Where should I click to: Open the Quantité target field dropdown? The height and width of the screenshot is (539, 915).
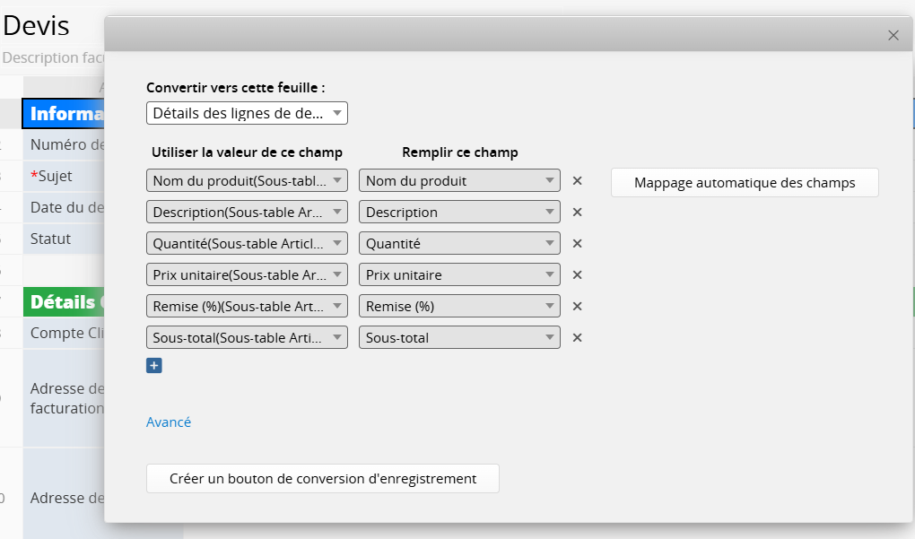point(459,244)
